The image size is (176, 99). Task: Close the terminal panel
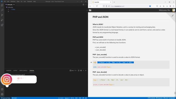86,70
